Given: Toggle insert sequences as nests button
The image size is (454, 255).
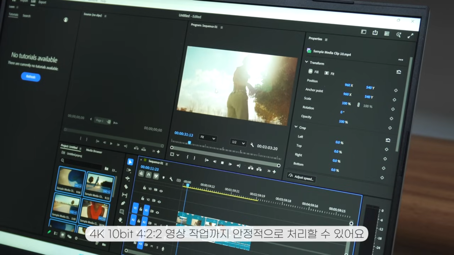Looking at the screenshot, I should click(x=141, y=173).
